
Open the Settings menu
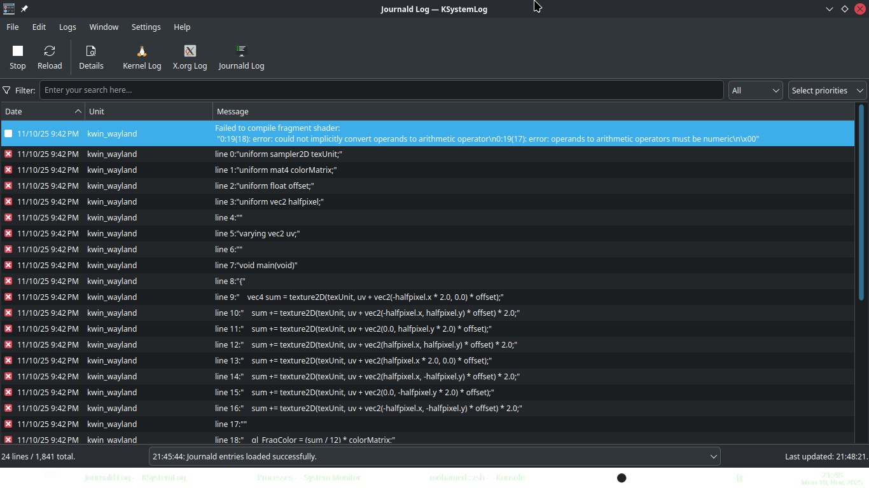coord(146,27)
